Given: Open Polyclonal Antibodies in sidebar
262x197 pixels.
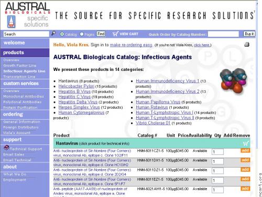Looking at the screenshot, I should click(x=23, y=102).
